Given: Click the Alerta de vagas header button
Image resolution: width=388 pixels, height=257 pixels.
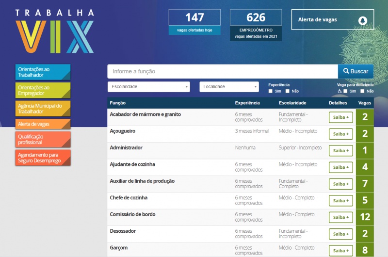Looking at the screenshot, I should point(333,19).
